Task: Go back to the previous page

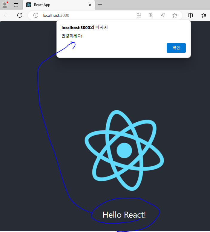Action: (7, 15)
